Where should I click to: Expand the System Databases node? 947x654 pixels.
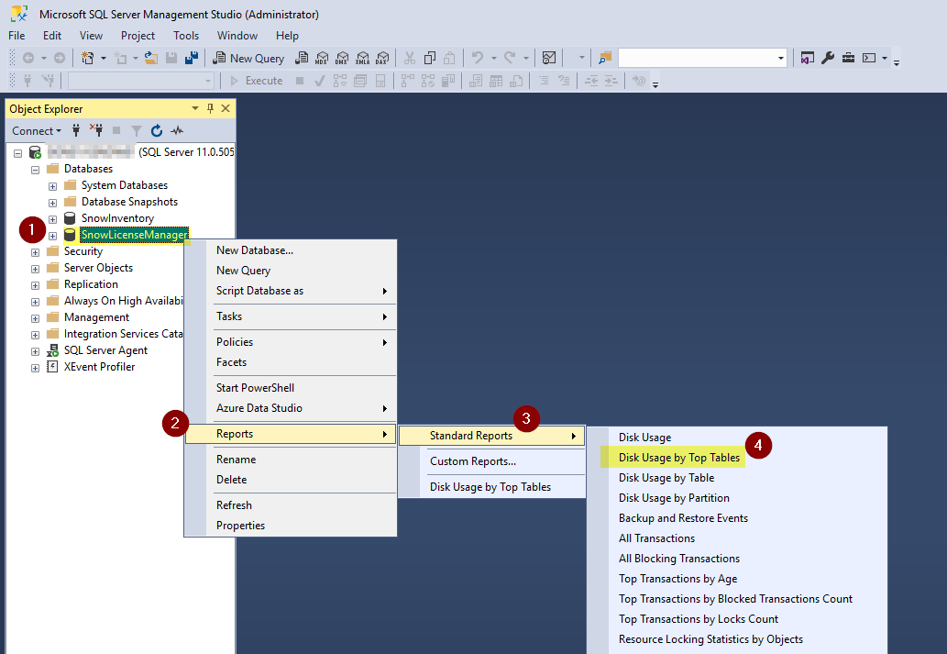(52, 186)
